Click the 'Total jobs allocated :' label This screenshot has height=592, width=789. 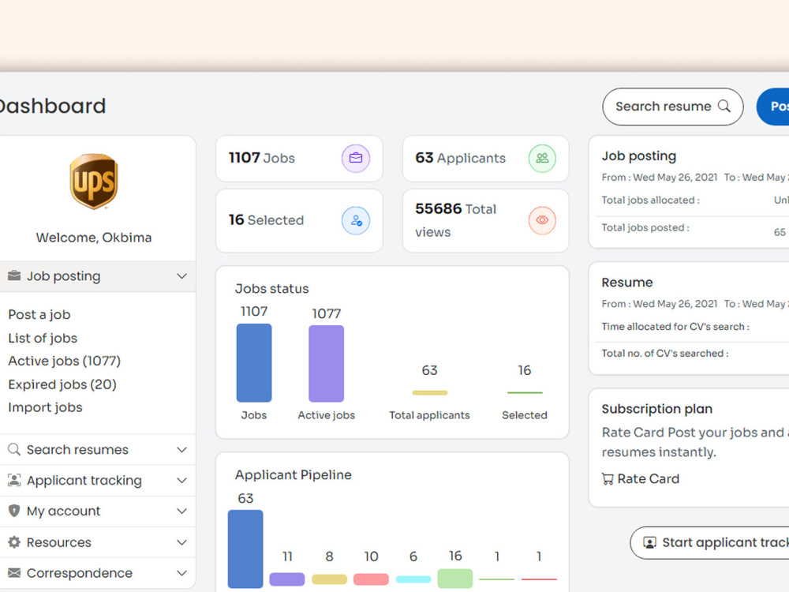coord(651,200)
